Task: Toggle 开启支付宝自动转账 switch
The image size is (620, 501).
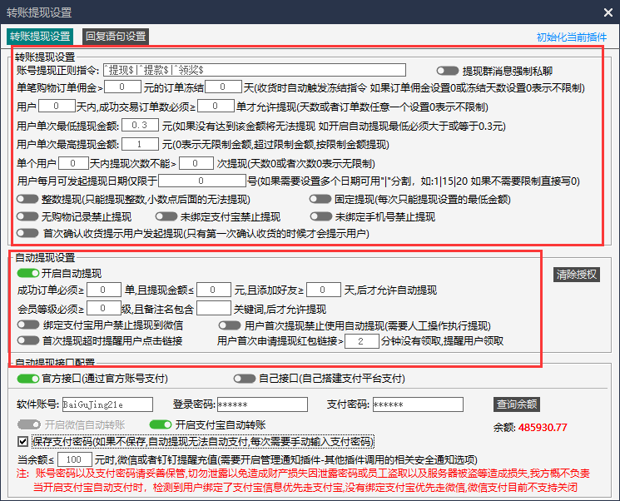Action: click(x=160, y=424)
